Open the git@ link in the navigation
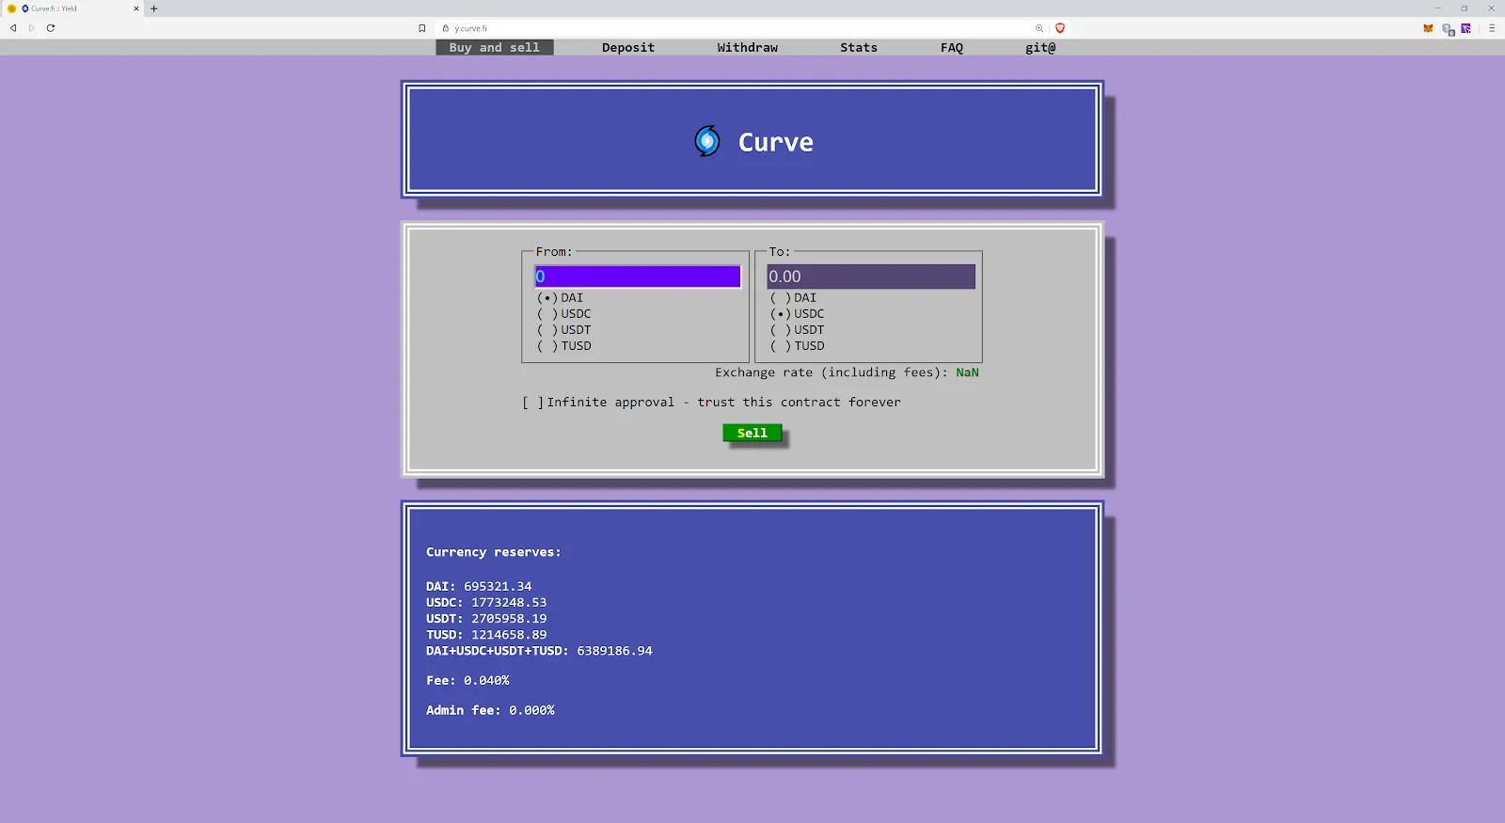The image size is (1505, 823). click(1040, 48)
